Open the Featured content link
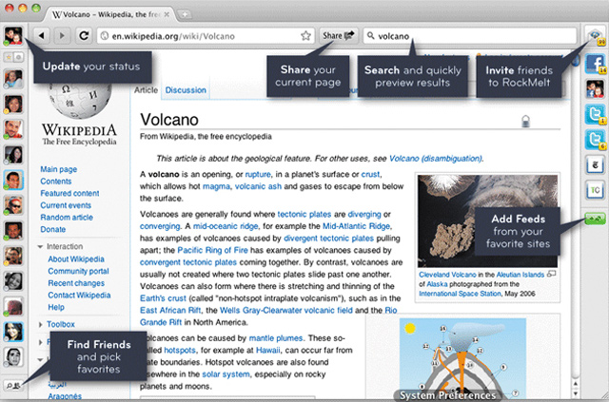The width and height of the screenshot is (609, 402). pyautogui.click(x=69, y=193)
